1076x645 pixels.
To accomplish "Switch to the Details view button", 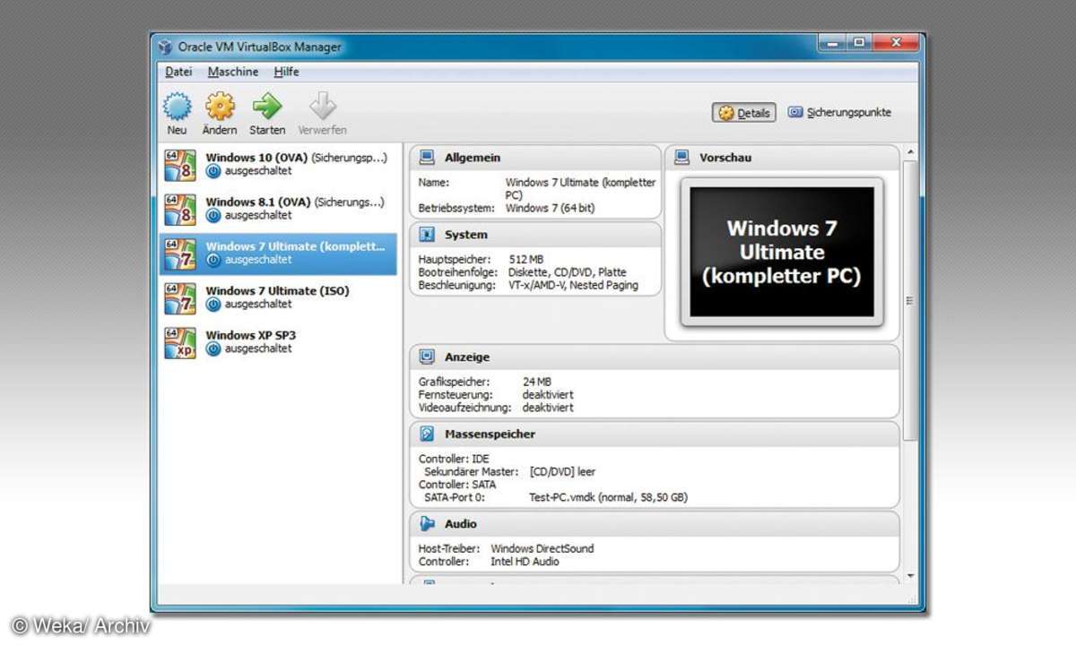I will [744, 113].
